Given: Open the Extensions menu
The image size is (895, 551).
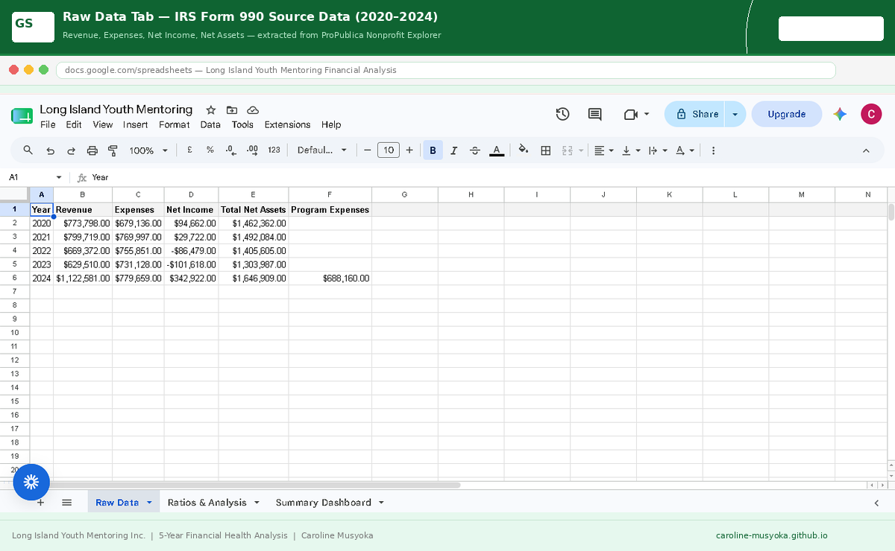Looking at the screenshot, I should click(x=287, y=125).
